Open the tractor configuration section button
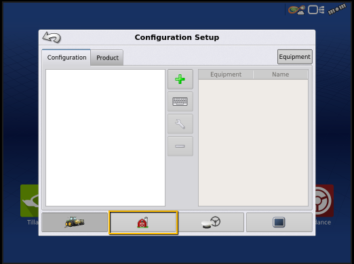Screen dimensions: 354x264 (x=75, y=222)
